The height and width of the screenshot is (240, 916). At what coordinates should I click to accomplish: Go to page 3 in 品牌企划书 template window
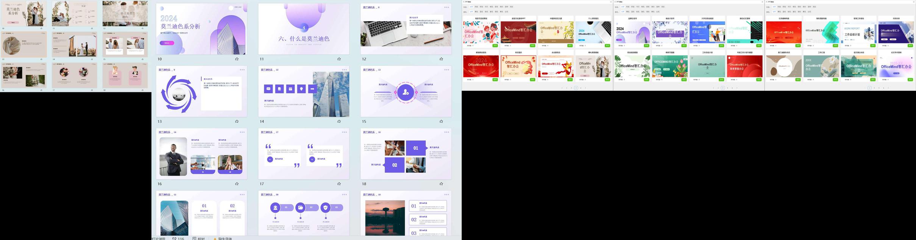pyautogui.click(x=727, y=88)
